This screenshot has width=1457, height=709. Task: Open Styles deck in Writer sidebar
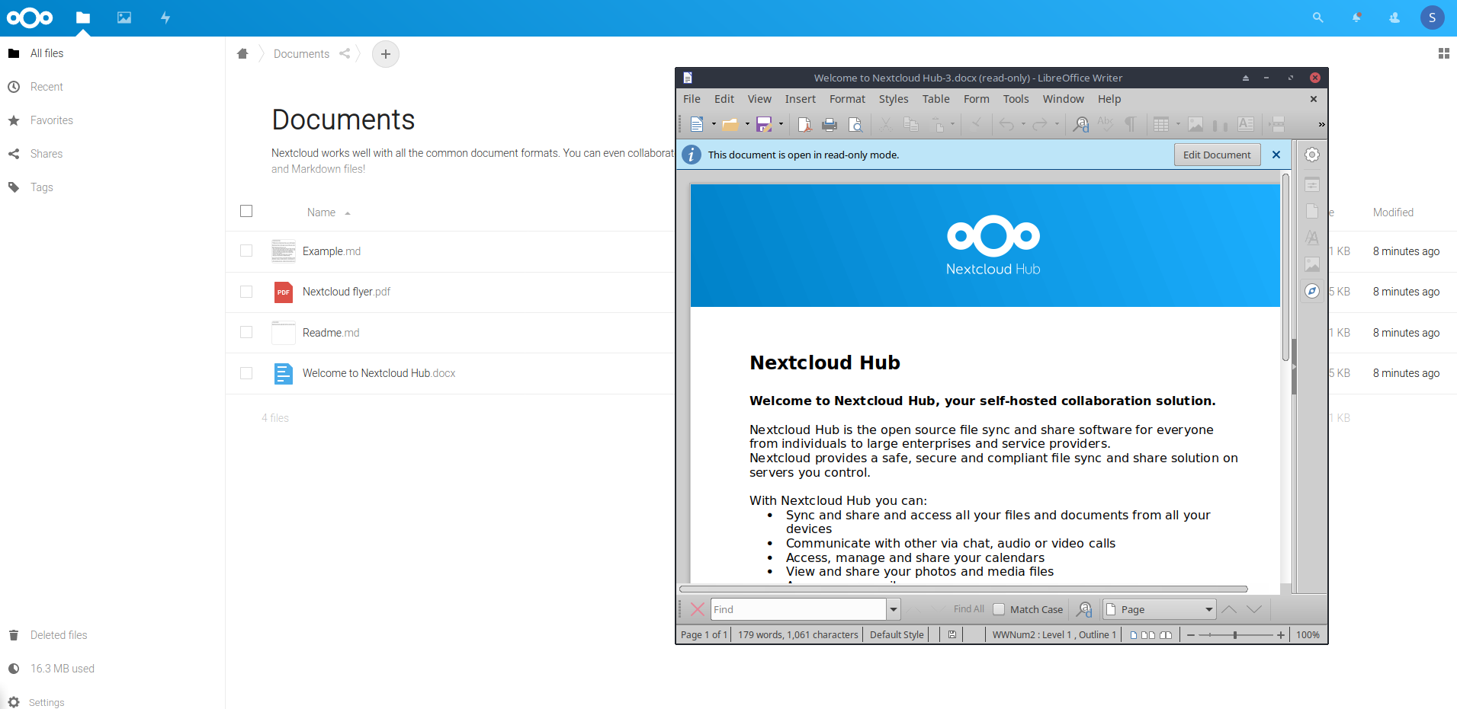[1312, 238]
